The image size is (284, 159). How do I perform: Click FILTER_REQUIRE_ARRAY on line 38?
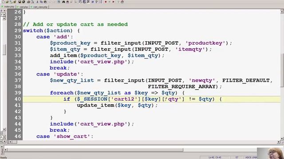point(181,87)
